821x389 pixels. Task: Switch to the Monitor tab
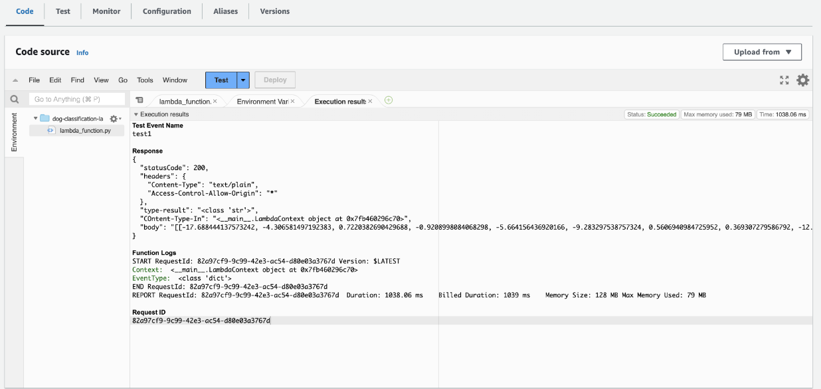point(106,11)
